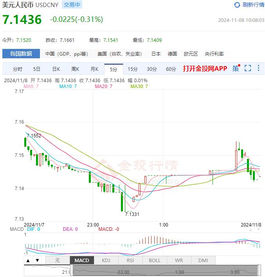Open the chart drawing tools icon
The height and width of the screenshot is (277, 265).
[235, 68]
